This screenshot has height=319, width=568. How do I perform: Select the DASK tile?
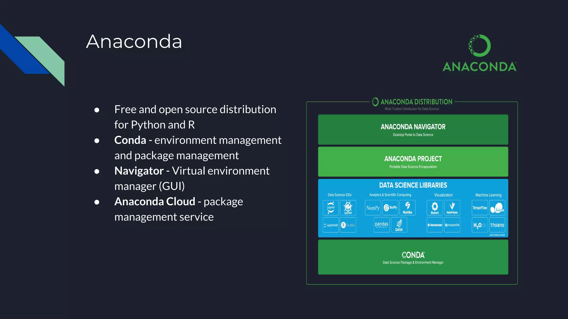click(399, 225)
